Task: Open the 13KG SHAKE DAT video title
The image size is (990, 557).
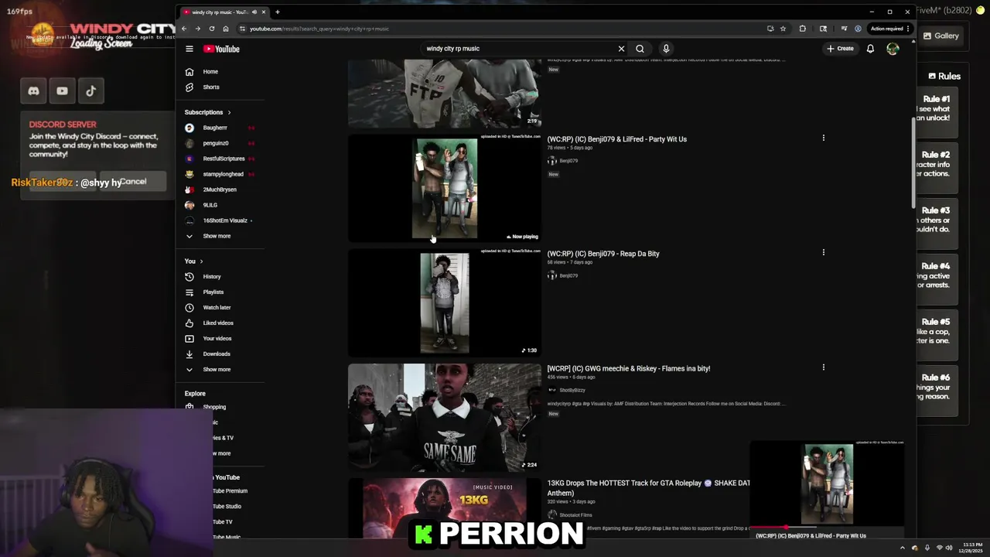Action: pos(648,487)
